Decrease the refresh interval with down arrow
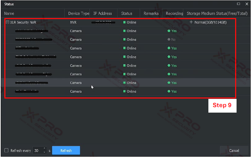 44,152
